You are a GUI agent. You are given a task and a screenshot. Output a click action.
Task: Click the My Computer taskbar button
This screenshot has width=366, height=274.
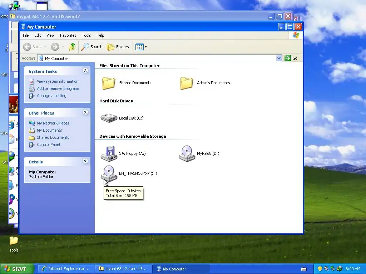click(180, 269)
